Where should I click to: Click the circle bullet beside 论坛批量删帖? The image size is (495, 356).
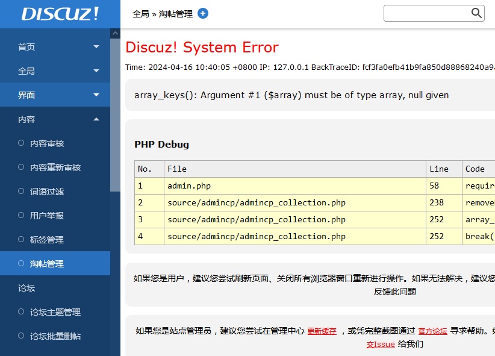(x=21, y=336)
